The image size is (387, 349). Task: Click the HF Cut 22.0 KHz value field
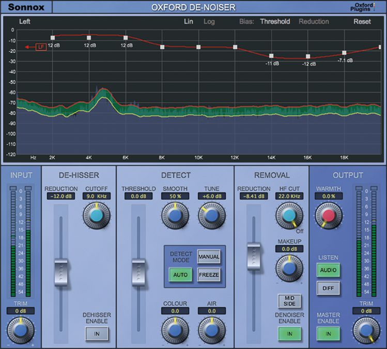289,196
